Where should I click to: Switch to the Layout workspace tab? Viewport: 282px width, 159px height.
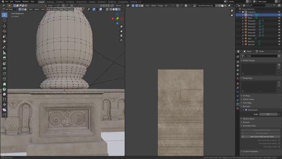point(41,2)
